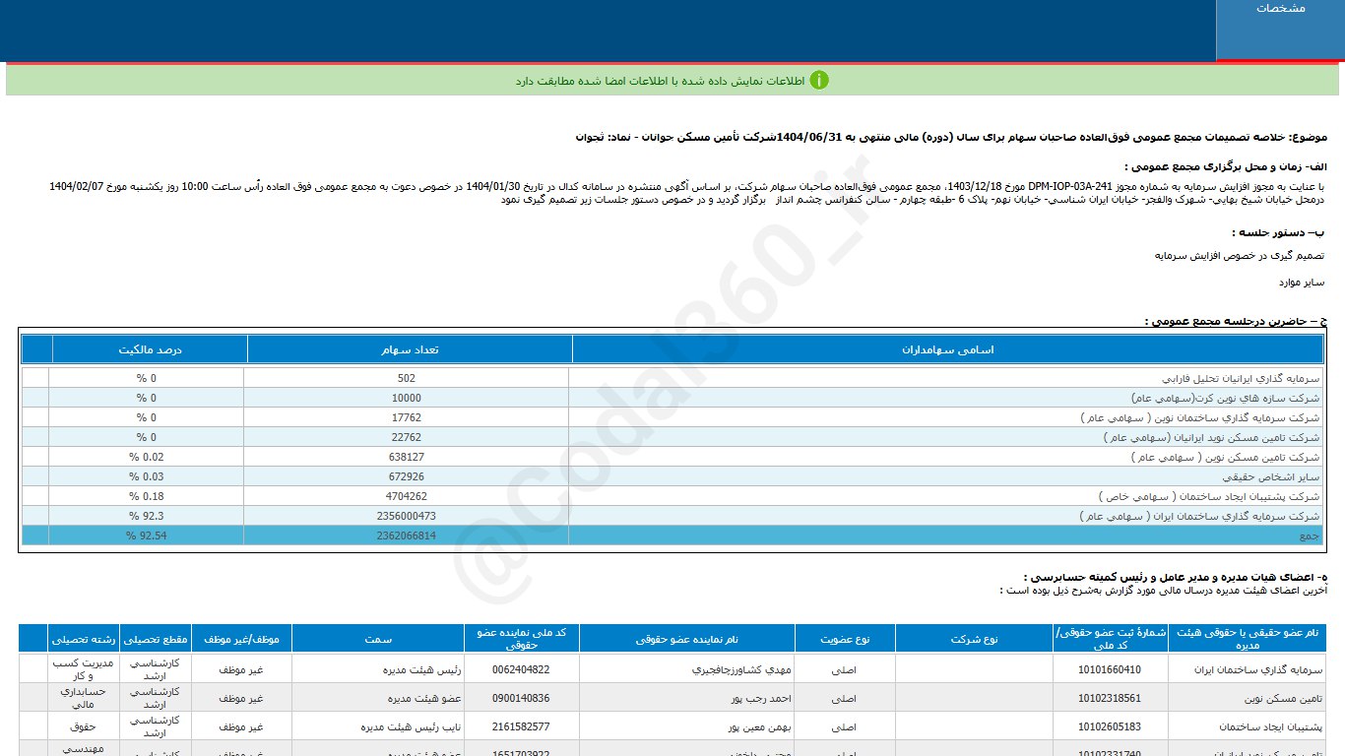The image size is (1345, 756).
Task: Select board member 'سرمایه گذاری ساختمان ایران'
Action: click(x=1257, y=669)
